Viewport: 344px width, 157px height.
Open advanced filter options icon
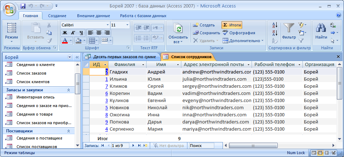(x=302, y=33)
